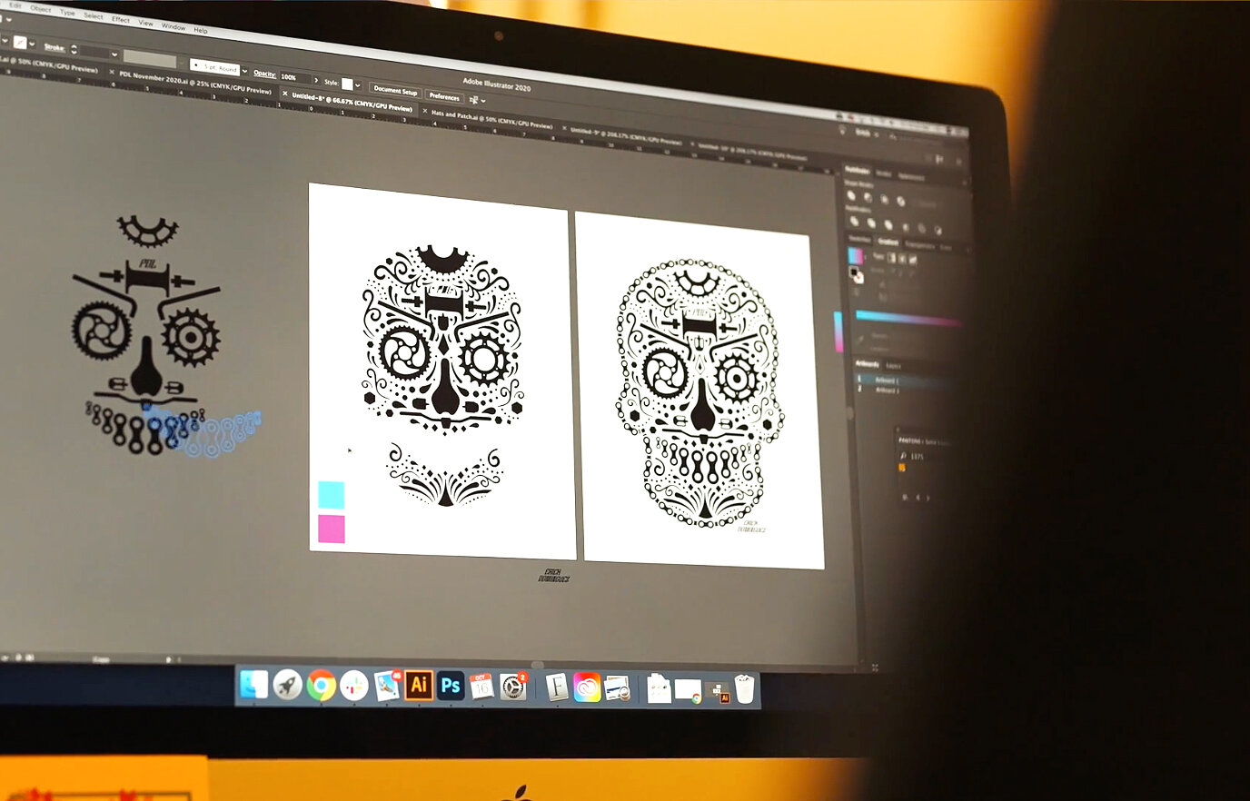Close the Untitled-8 document tab
Viewport: 1250px width, 801px height.
tap(284, 94)
